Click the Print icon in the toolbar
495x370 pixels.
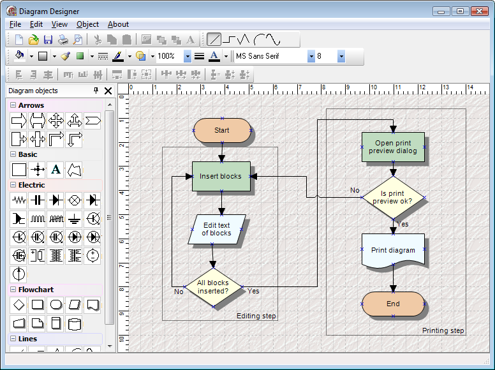63,40
